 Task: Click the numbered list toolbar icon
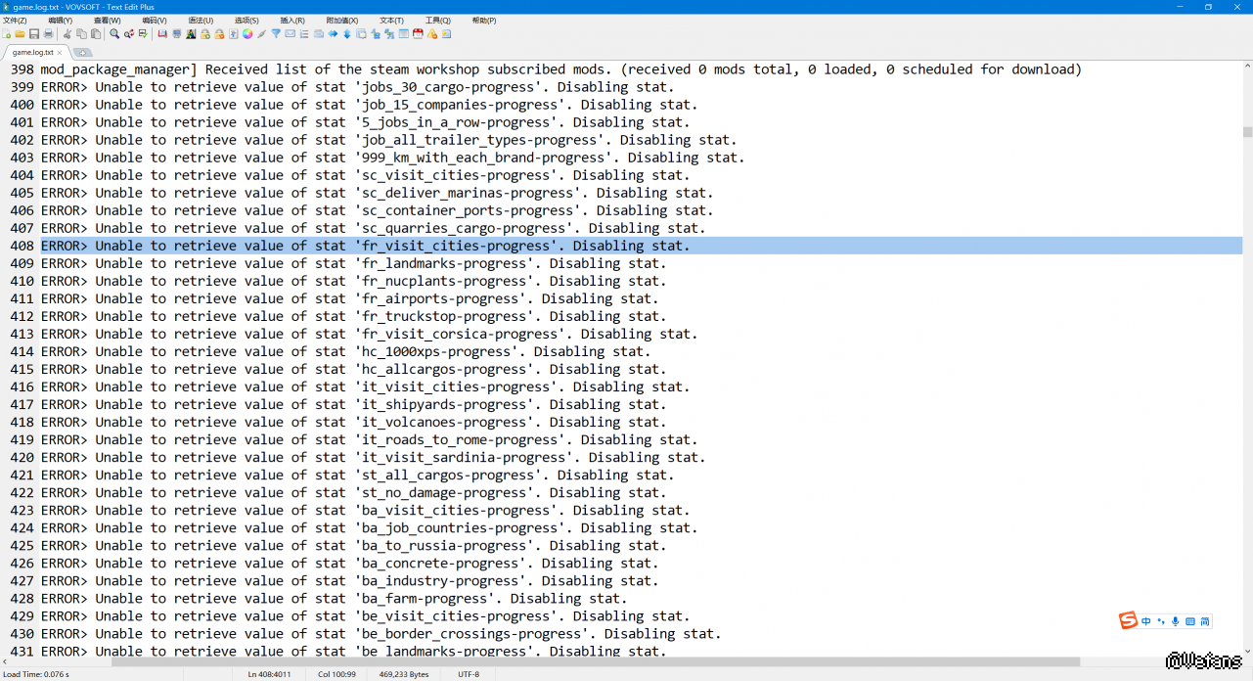point(304,33)
